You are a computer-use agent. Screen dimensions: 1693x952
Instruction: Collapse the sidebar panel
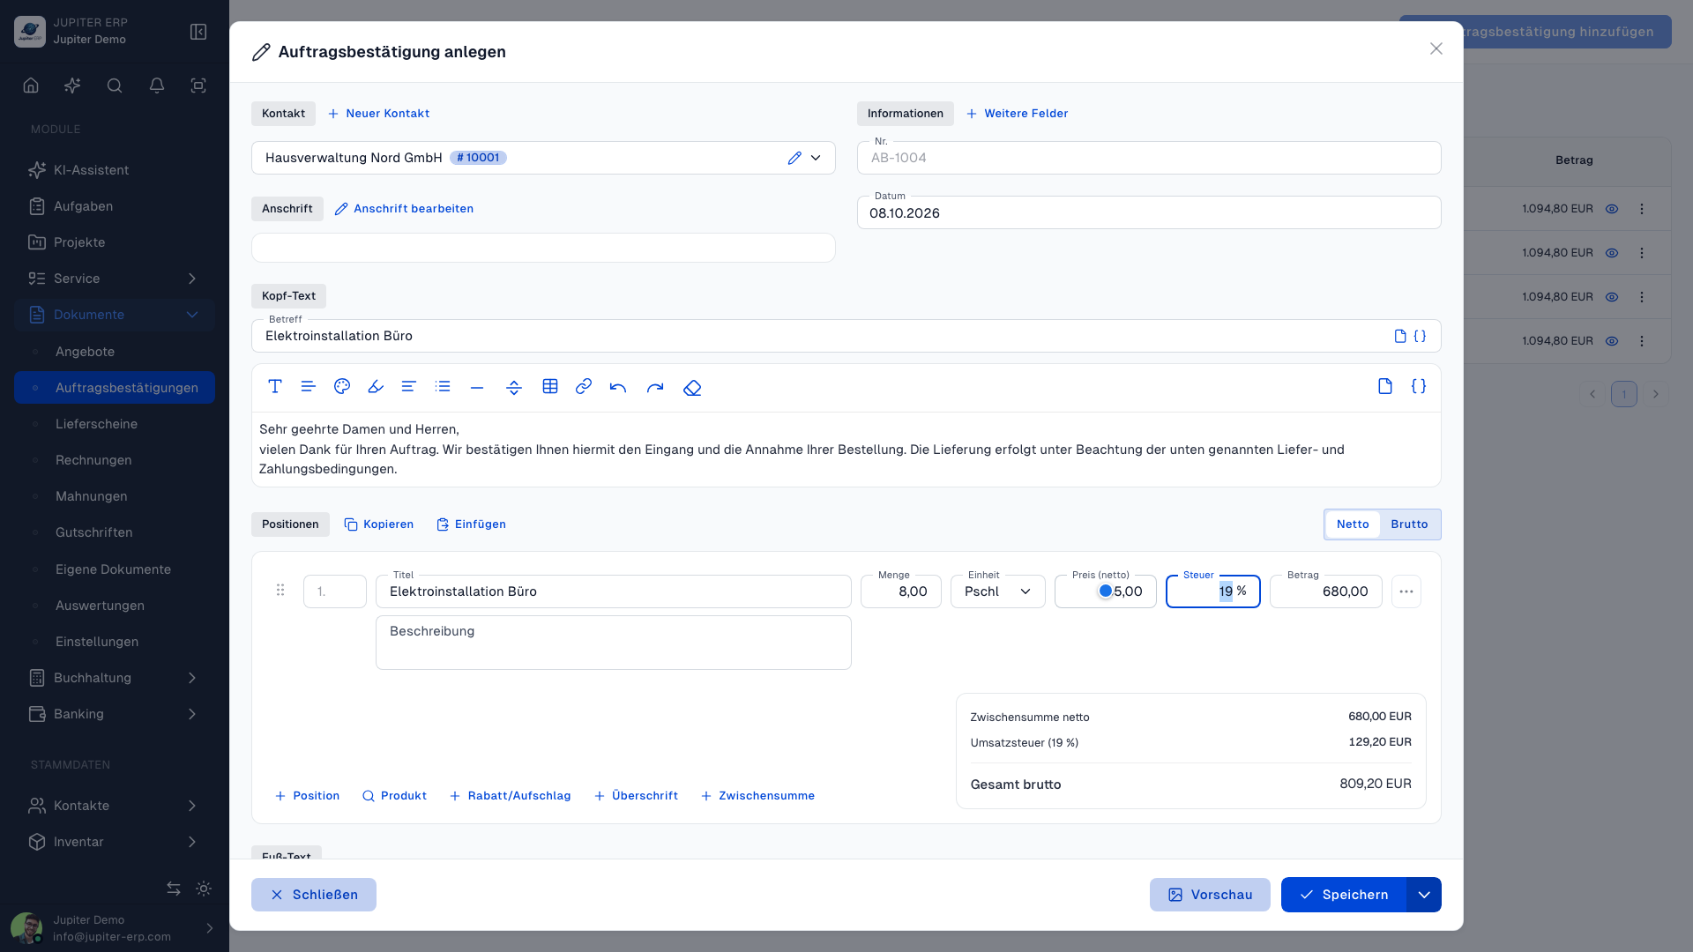(198, 32)
